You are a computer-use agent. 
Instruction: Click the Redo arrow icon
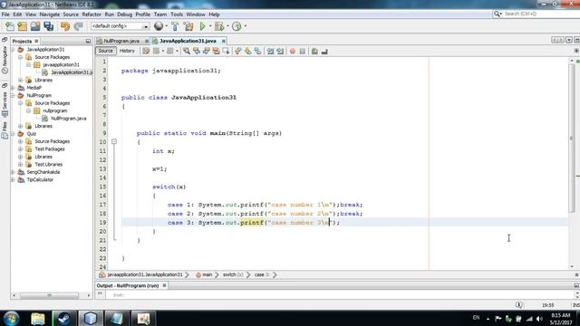coord(78,26)
